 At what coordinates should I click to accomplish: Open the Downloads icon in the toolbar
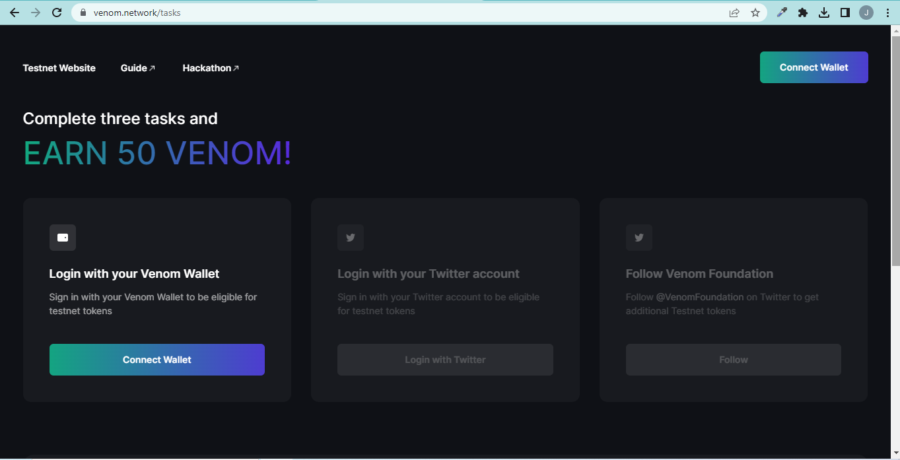click(824, 13)
